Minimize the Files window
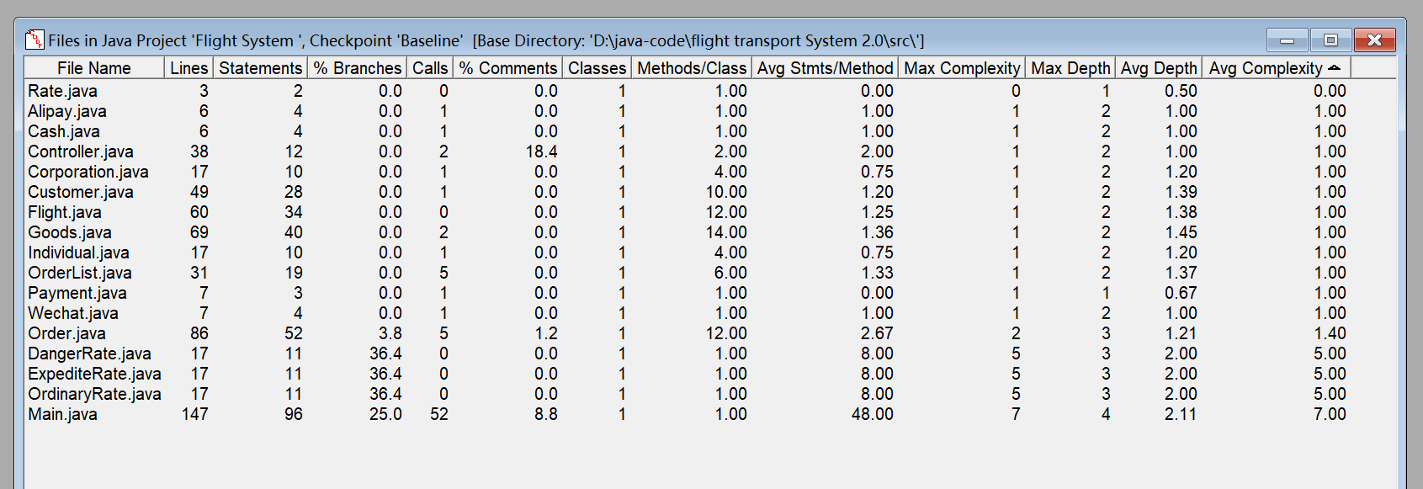 (1287, 40)
